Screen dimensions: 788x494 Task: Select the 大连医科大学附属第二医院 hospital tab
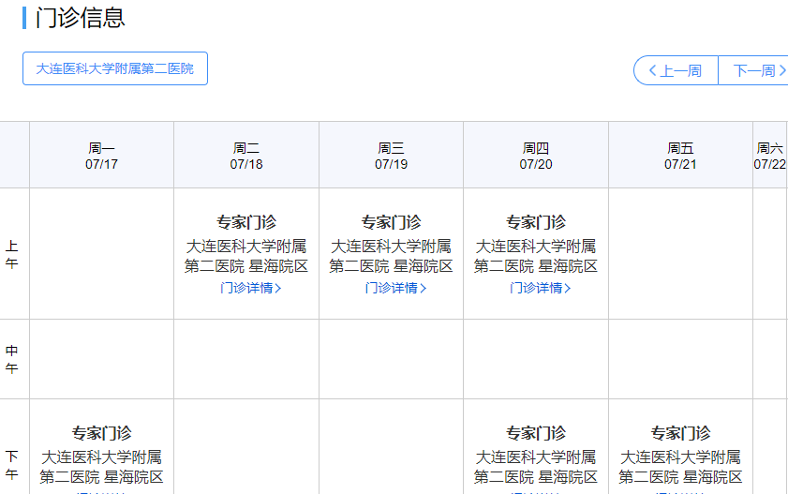115,68
